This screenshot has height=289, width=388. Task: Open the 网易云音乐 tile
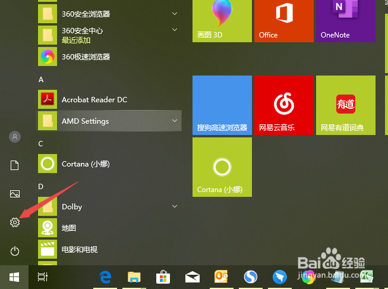[x=284, y=105]
